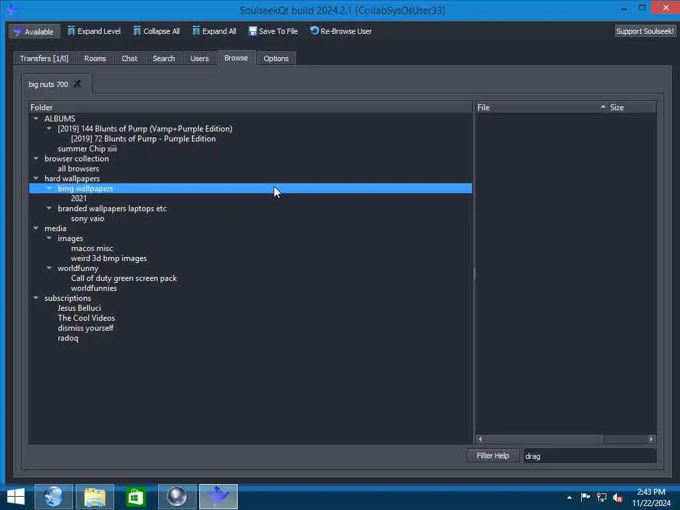Select the 72 Blunts of Purrp - Purrple Edition folder
680x510 pixels.
point(143,139)
